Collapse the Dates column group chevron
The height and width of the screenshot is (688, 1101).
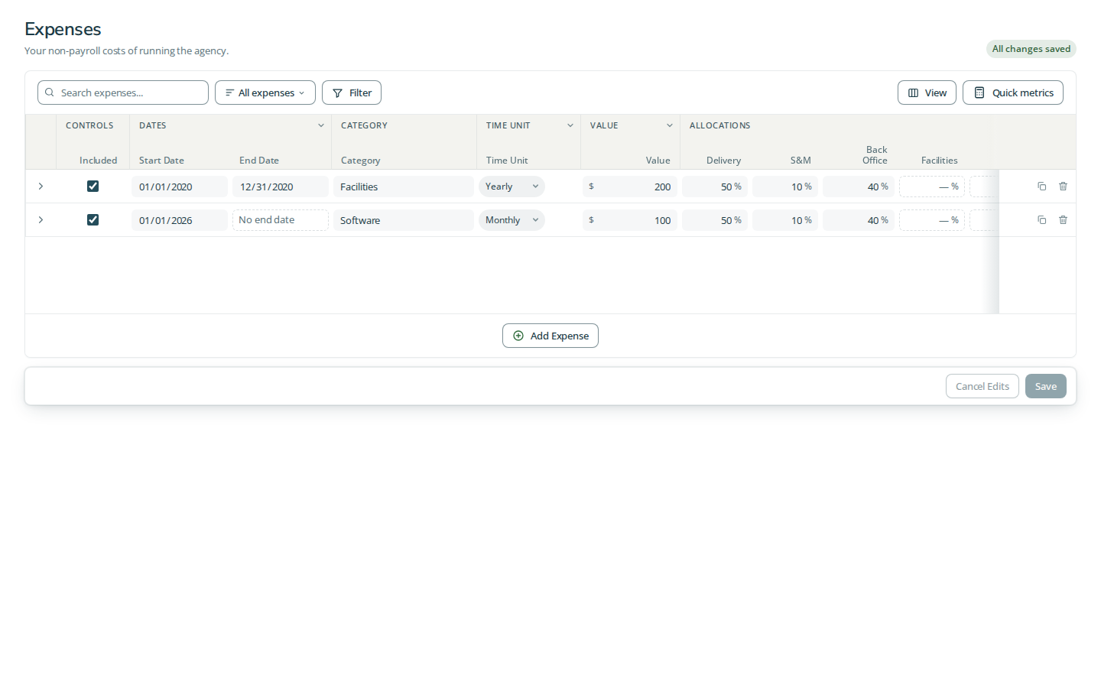click(x=321, y=125)
